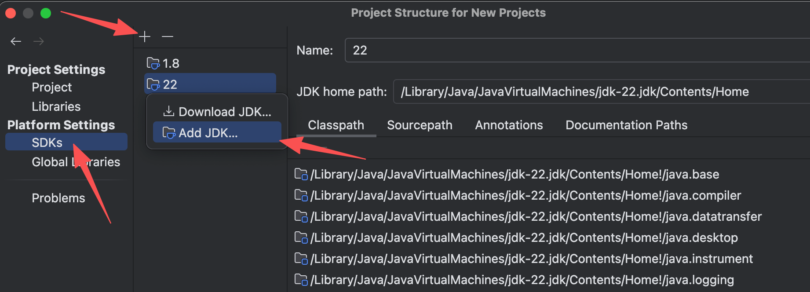Click the forward navigation arrow
Screen dimensions: 810x292
[x=39, y=41]
